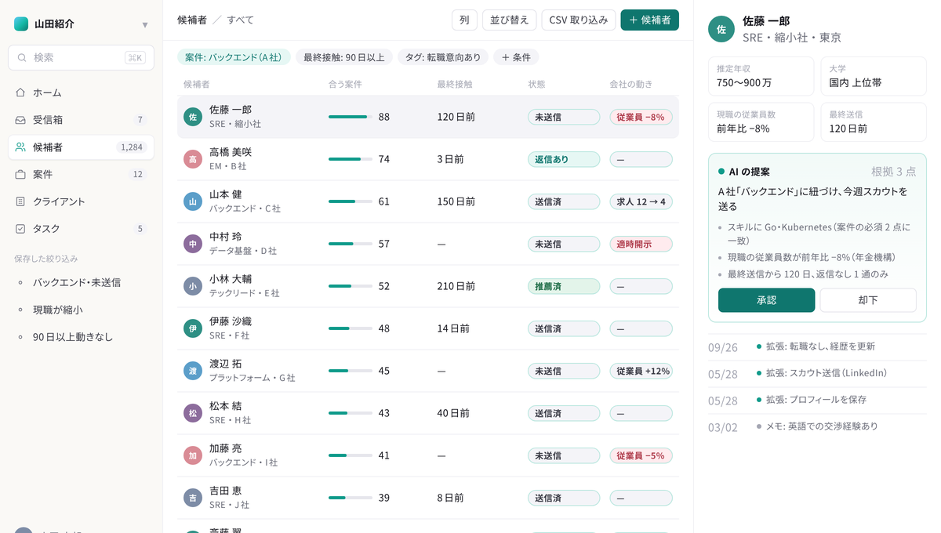The image size is (941, 533).
Task: Click 高橋 美咲's 高 avatar
Action: (193, 159)
